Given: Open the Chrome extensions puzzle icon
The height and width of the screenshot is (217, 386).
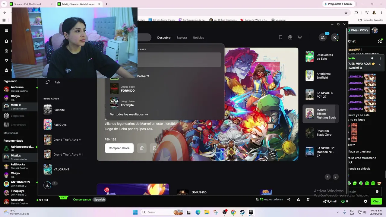Looking at the screenshot, I should pos(356,13).
